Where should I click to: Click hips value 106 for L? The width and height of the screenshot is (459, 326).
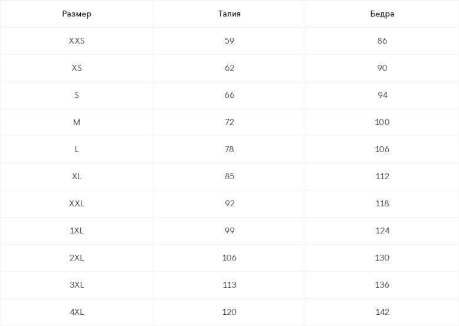(x=382, y=149)
